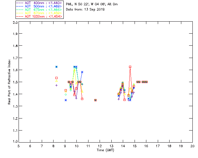Click x-axis tick label 7
This screenshot has width=198, height=158.
42,146
